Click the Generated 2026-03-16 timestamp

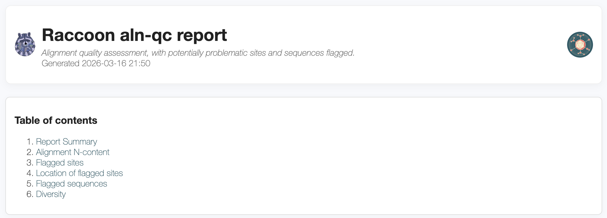[96, 63]
